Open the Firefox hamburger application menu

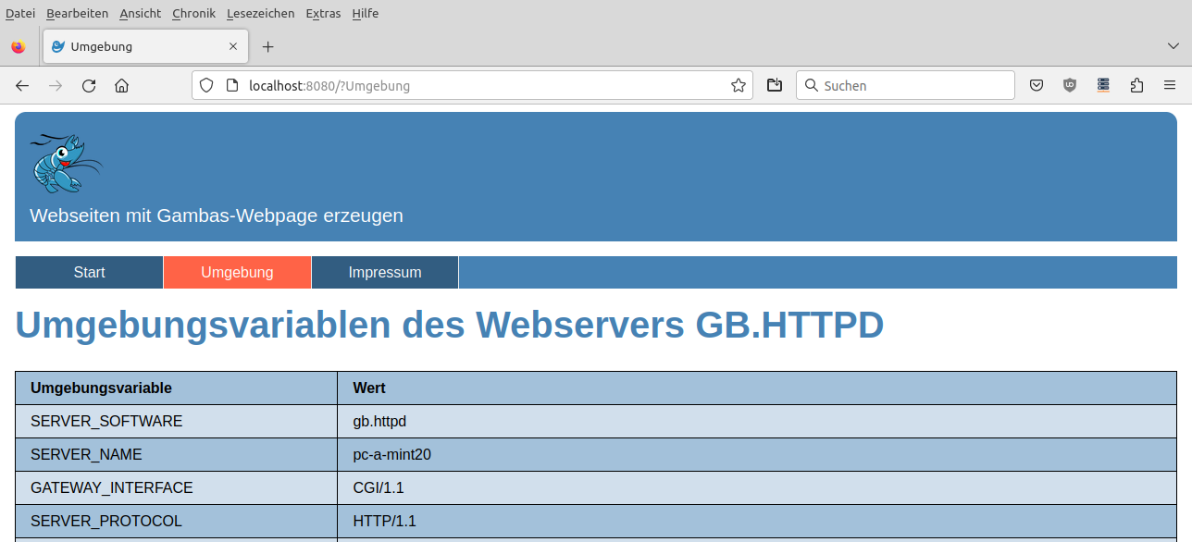click(x=1170, y=86)
